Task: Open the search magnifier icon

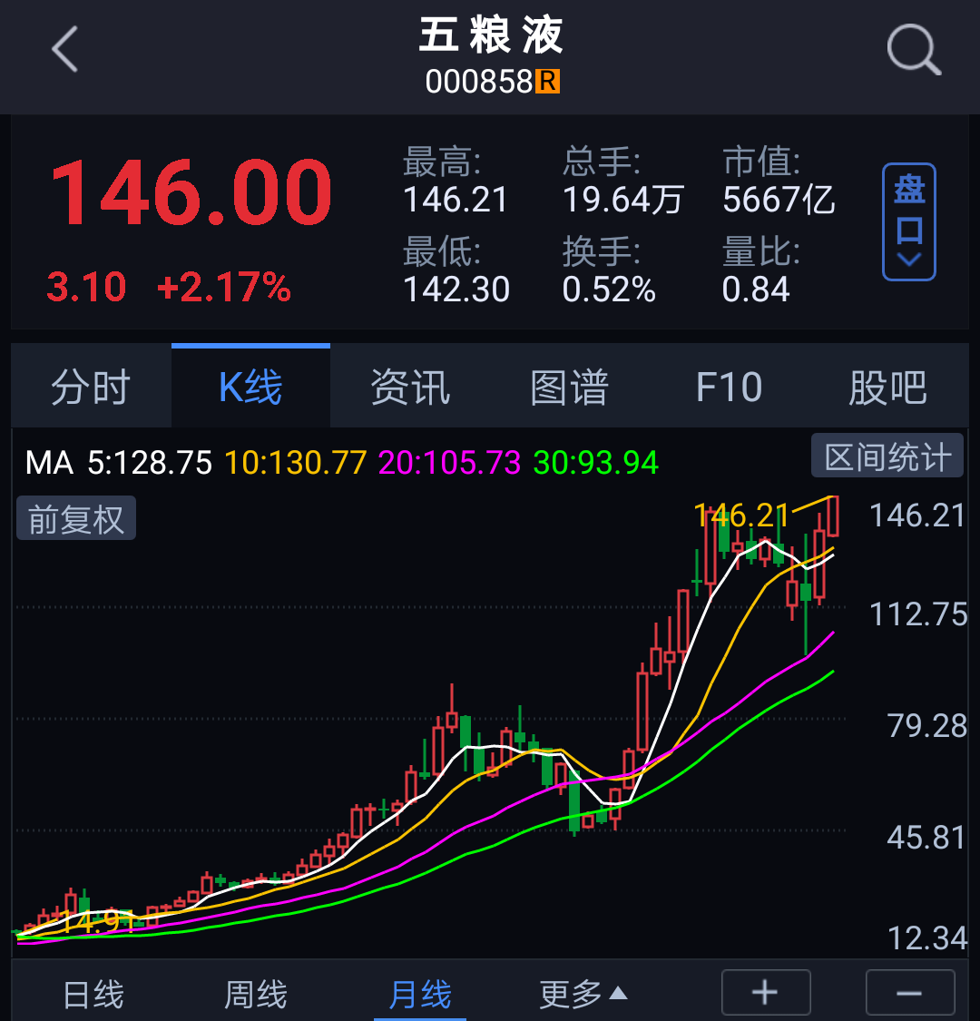Action: click(x=914, y=50)
